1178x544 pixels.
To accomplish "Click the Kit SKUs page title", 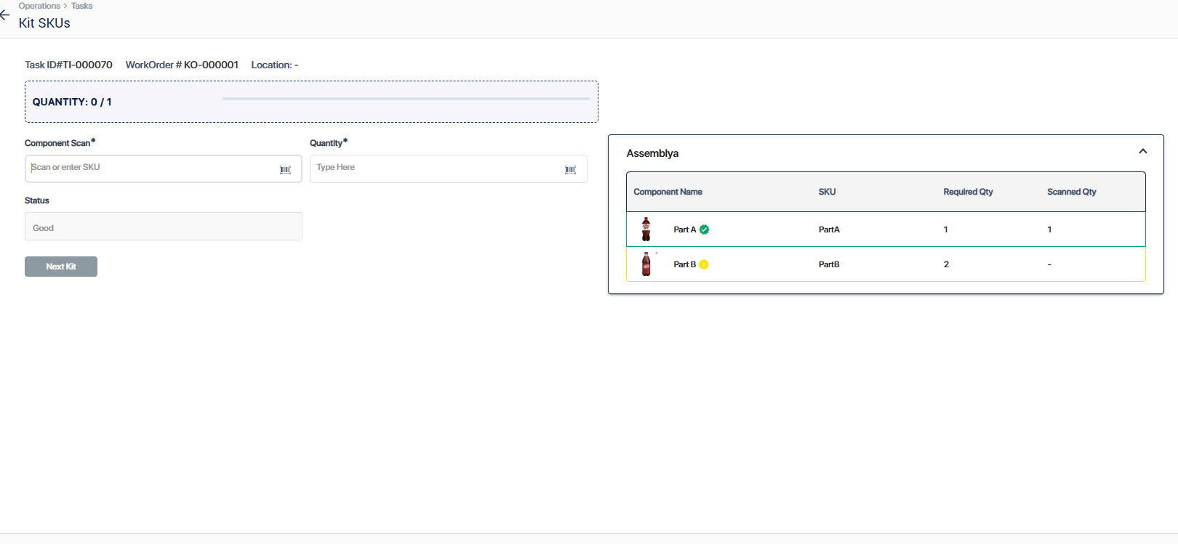I will point(44,23).
